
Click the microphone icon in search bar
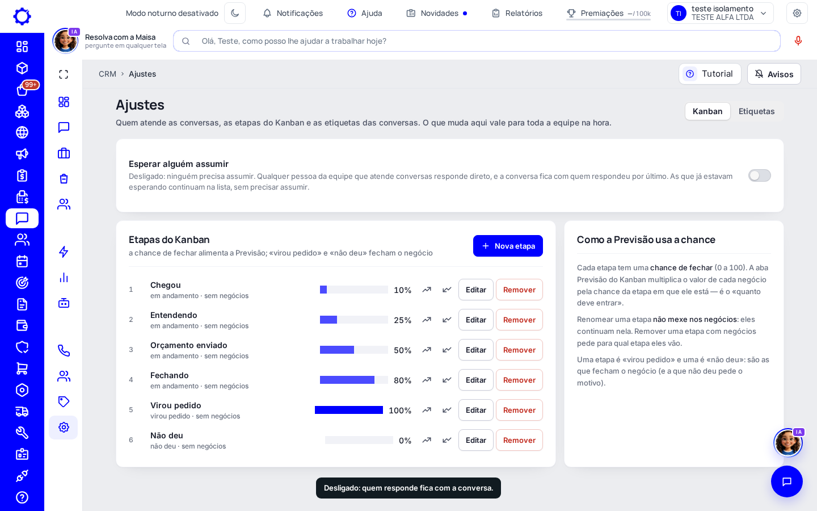[798, 41]
